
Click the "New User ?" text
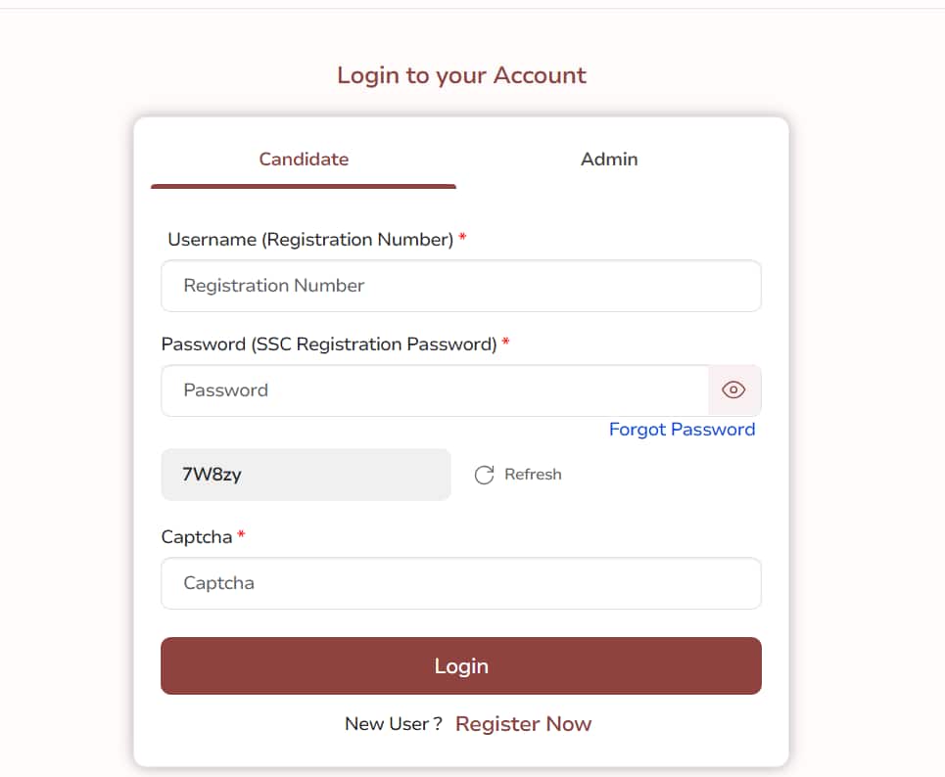(393, 724)
